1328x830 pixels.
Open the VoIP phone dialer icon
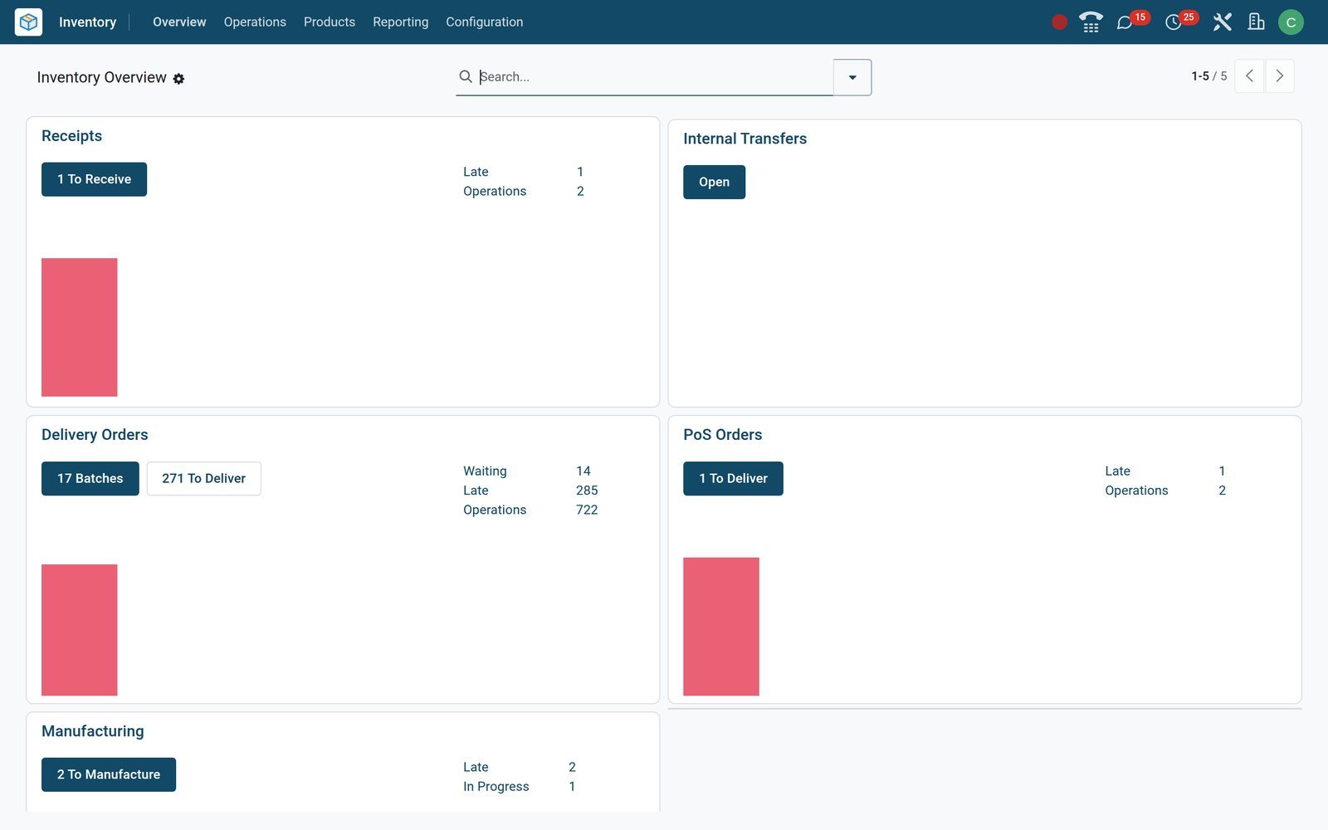(x=1091, y=22)
